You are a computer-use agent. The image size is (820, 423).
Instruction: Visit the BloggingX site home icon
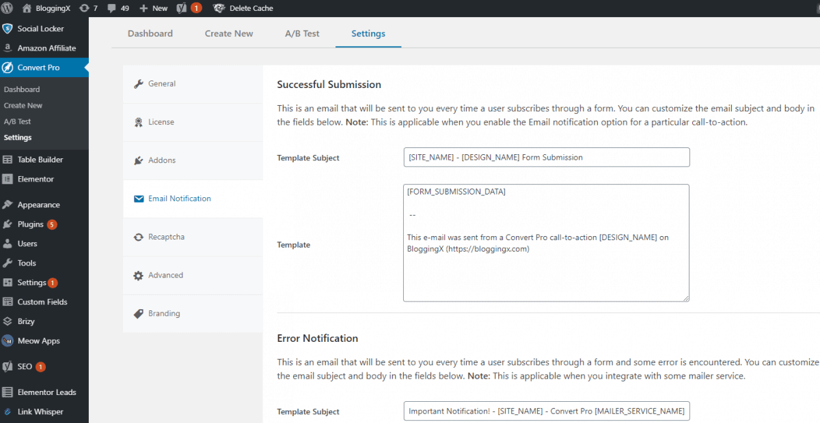27,8
